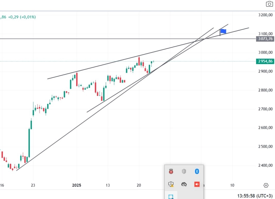Click the 3073,76 horizontal line price label

coord(265,39)
